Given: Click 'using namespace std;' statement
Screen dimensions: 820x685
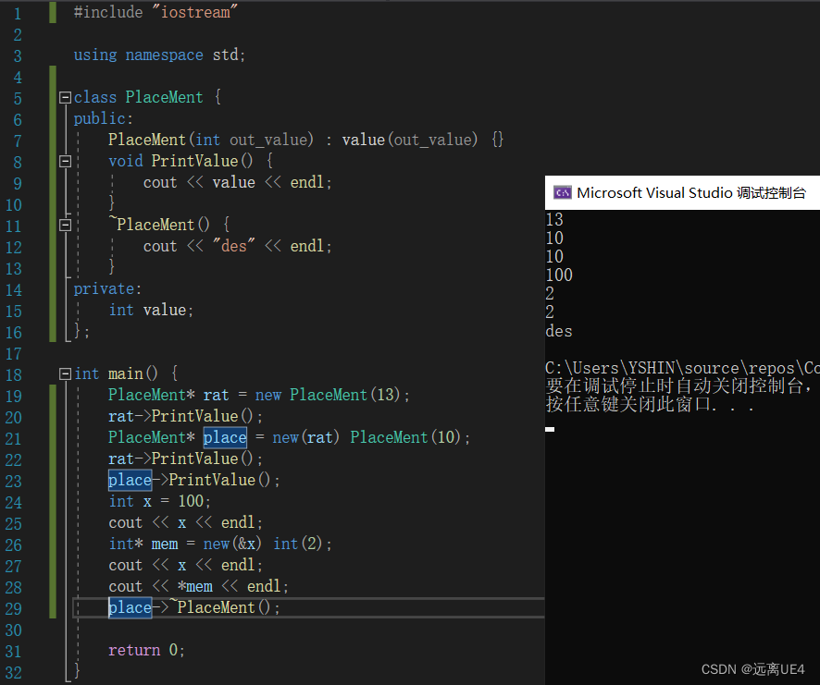Looking at the screenshot, I should coord(159,55).
